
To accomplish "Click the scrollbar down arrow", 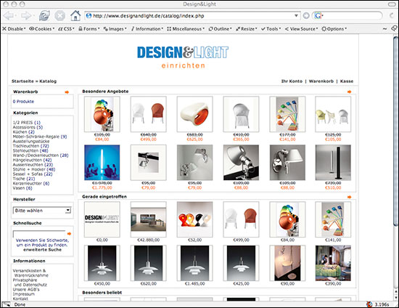I will pos(395,297).
